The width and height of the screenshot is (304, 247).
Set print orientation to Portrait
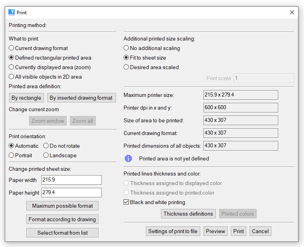pos(12,155)
